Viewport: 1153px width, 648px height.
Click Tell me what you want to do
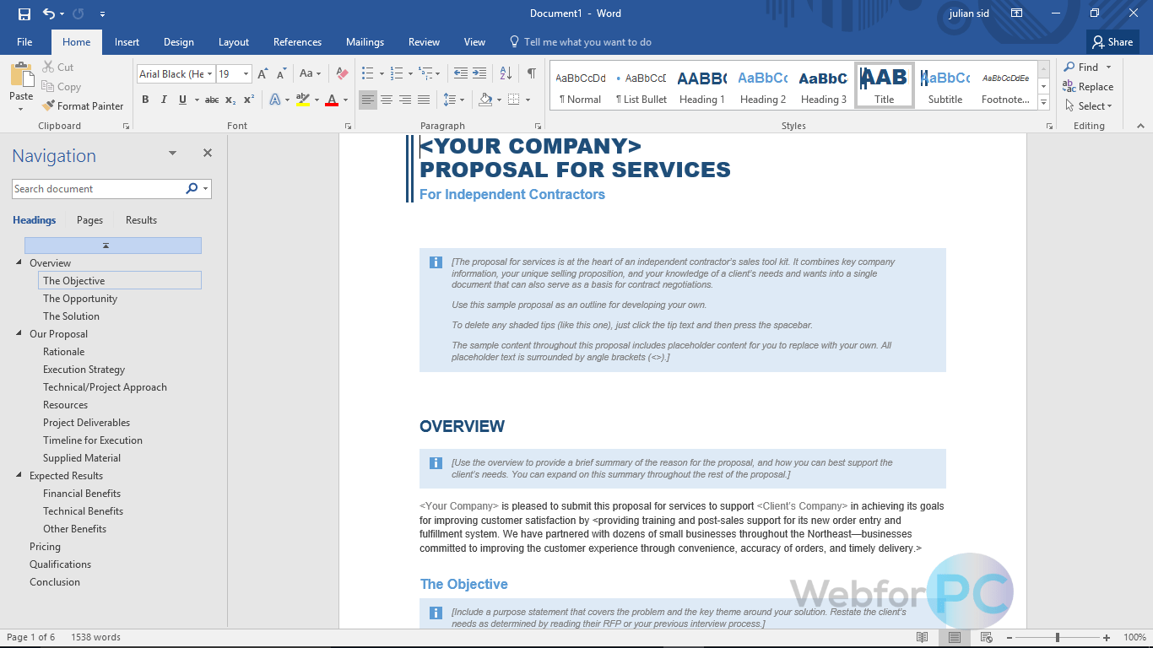pos(580,42)
